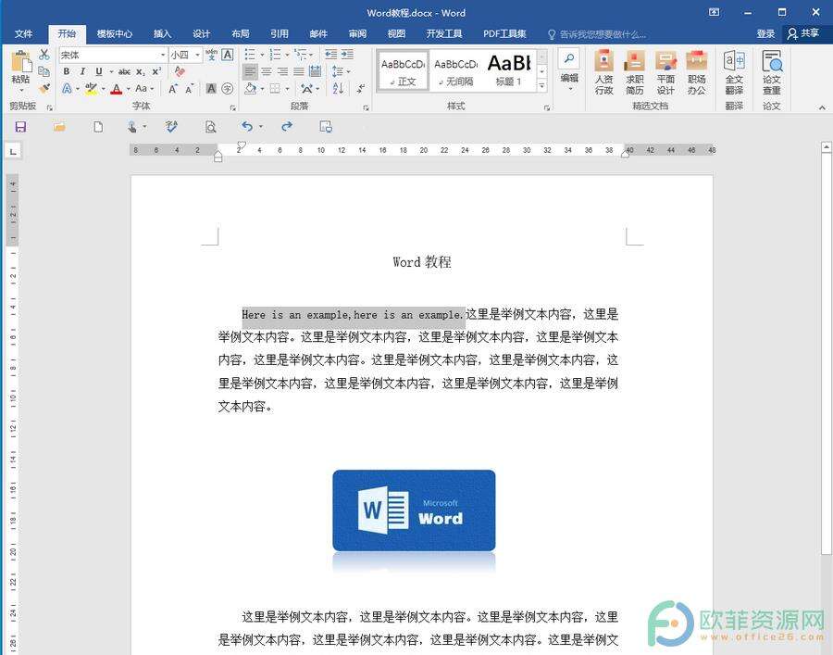Screen dimensions: 833x655
Task: Apply yellow text highlight color
Action: [x=91, y=88]
